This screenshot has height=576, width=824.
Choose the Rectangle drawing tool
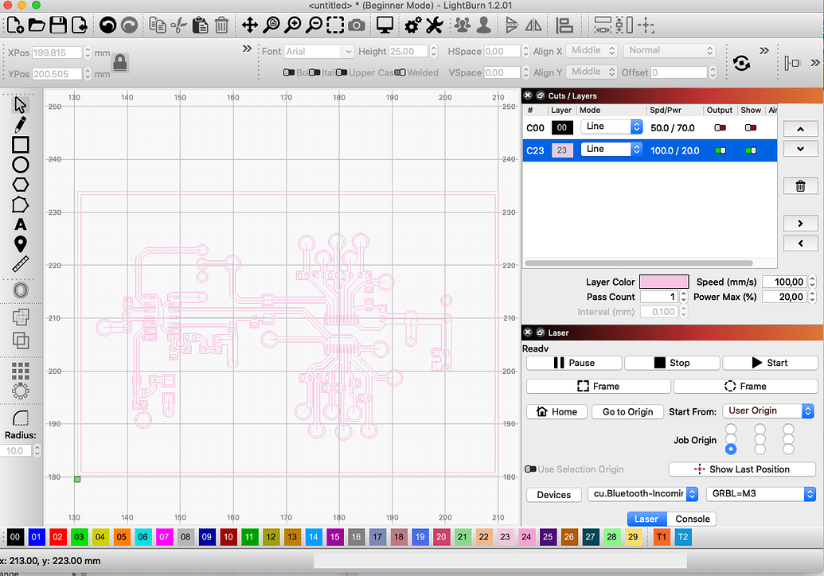pos(21,144)
